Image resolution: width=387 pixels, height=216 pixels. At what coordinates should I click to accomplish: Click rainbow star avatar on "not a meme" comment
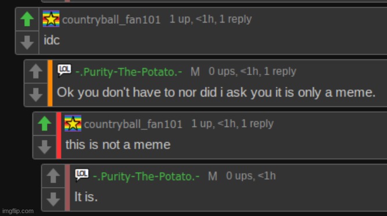(x=73, y=123)
